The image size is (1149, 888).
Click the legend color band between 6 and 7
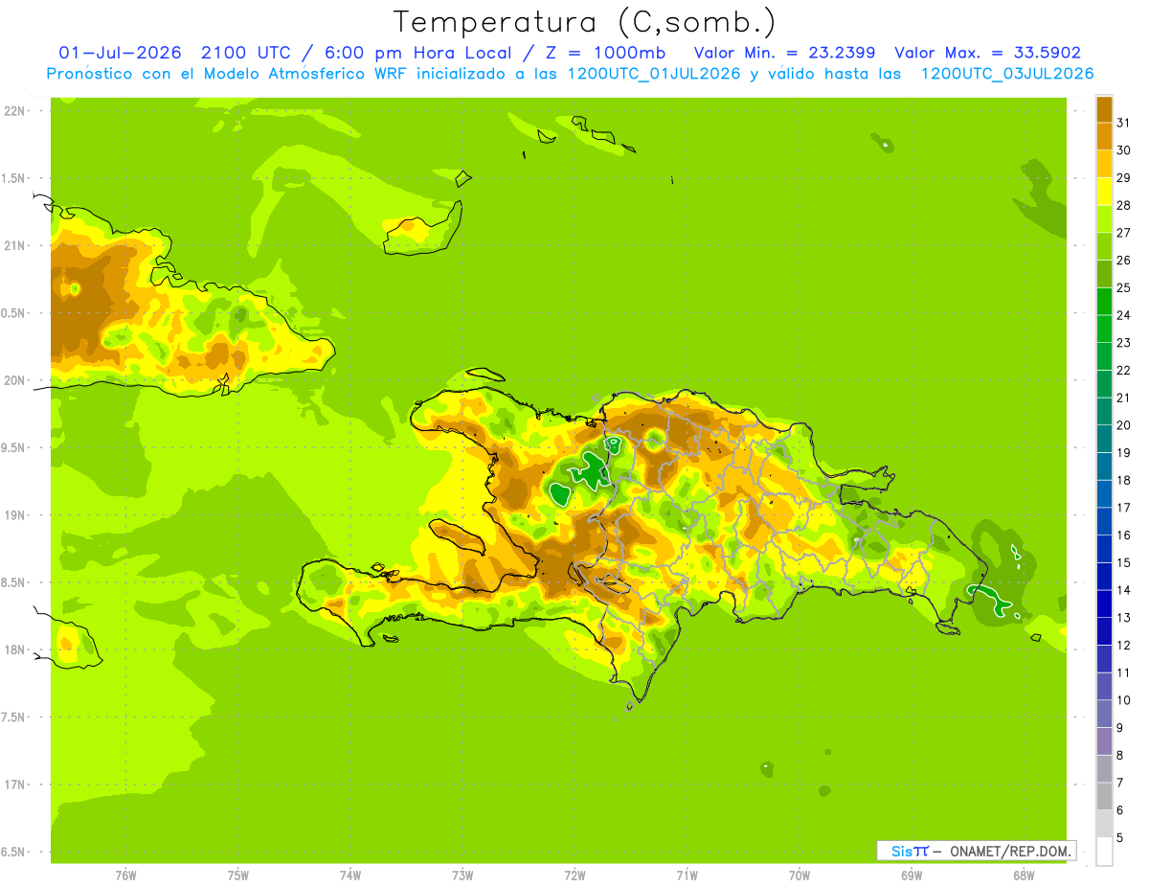1104,796
